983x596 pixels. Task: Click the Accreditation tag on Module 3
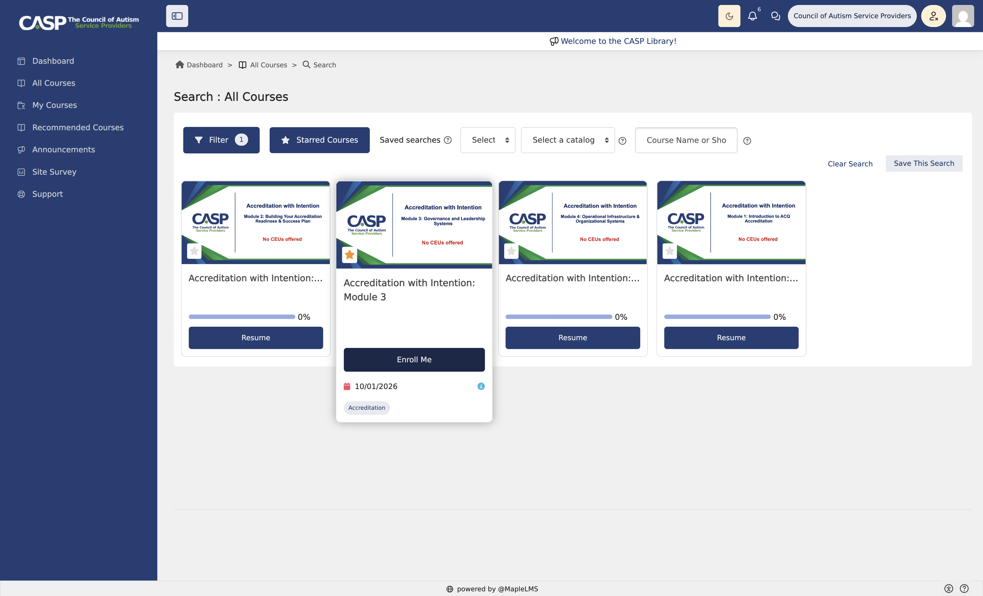tap(367, 408)
